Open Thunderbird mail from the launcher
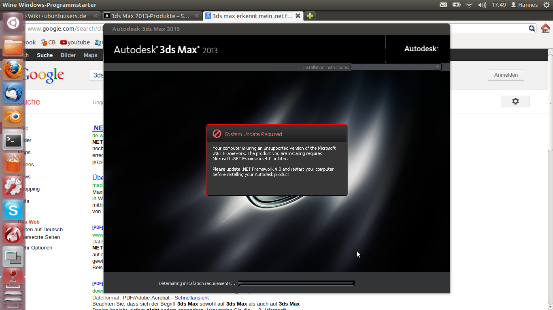The width and height of the screenshot is (553, 310). tap(13, 93)
